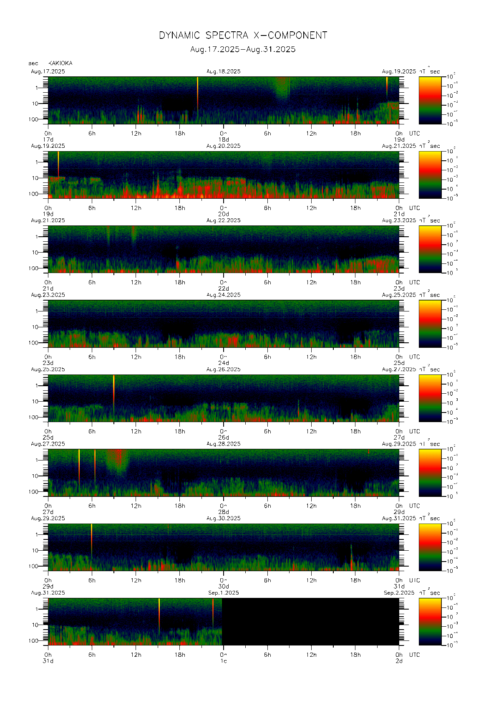486x701 pixels.
Task: Click the spike near the top spectrogram's right edge
Action: click(387, 86)
